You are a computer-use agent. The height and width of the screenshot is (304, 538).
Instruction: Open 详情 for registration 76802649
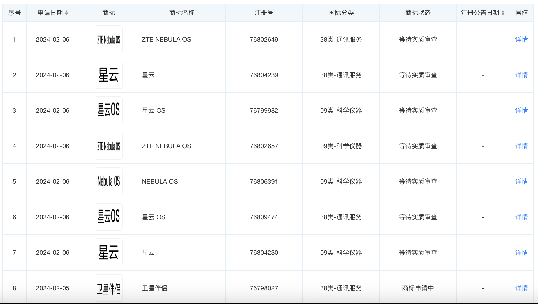tap(521, 39)
